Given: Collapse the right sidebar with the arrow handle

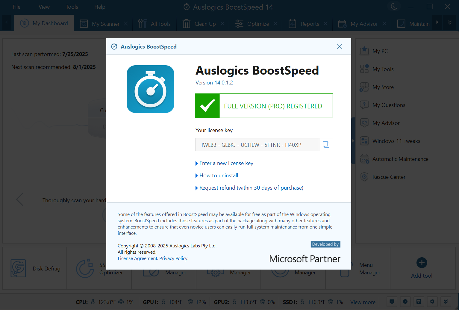Looking at the screenshot, I should 353,141.
